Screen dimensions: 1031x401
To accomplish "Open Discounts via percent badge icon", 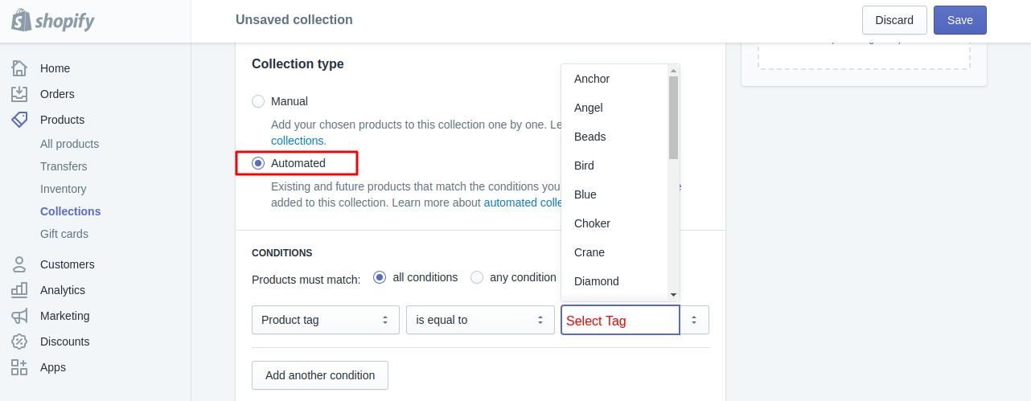I will click(x=19, y=342).
